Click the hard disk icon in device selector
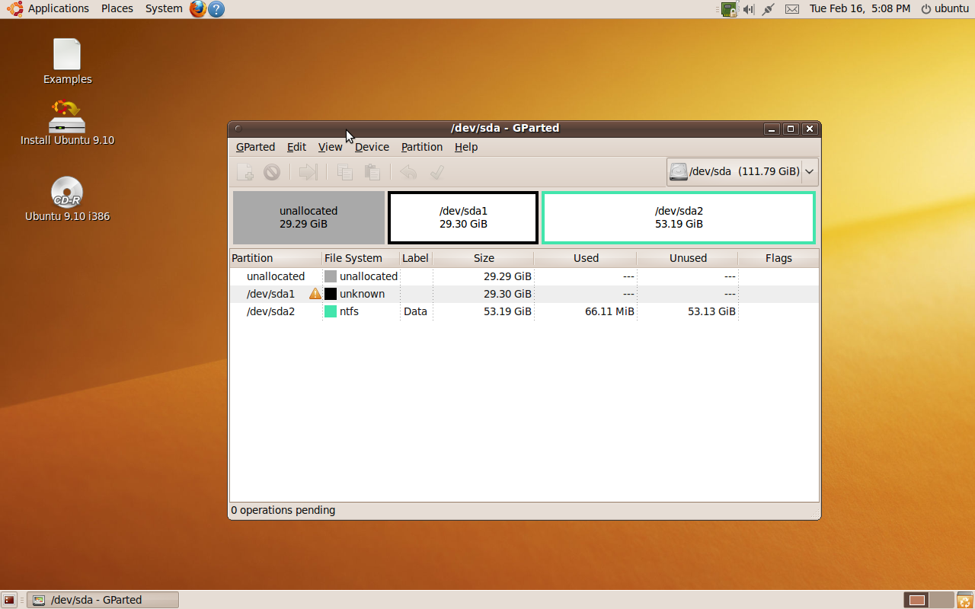This screenshot has width=975, height=609. tap(678, 171)
